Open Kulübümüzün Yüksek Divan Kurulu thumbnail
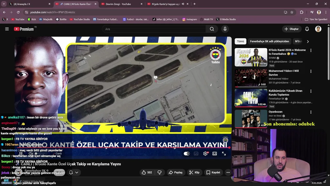Image resolution: width=330 pixels, height=186 pixels. (x=251, y=98)
